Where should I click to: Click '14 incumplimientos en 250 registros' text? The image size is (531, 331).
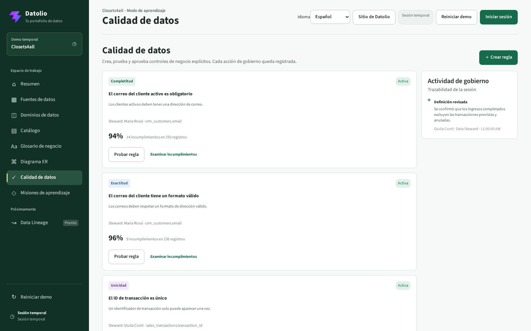[157, 137]
